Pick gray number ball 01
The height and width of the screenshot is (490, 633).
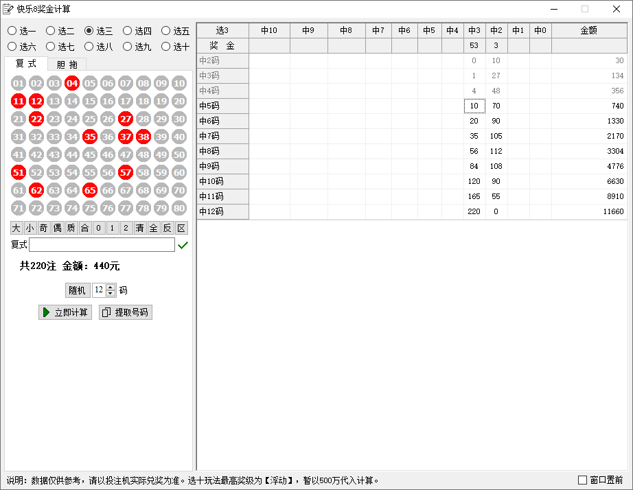pyautogui.click(x=19, y=84)
